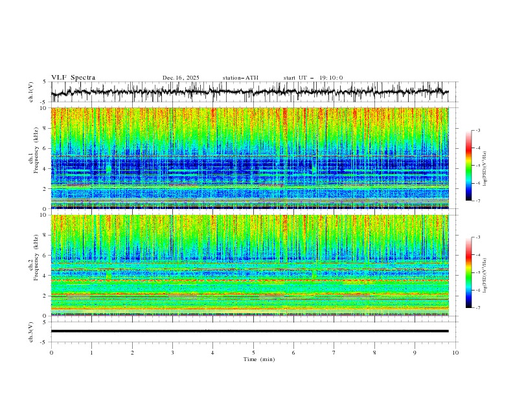Viewport: 513px width, 396px height.
Task: Click the 'VLF Spectra' title text
Action: [x=73, y=78]
